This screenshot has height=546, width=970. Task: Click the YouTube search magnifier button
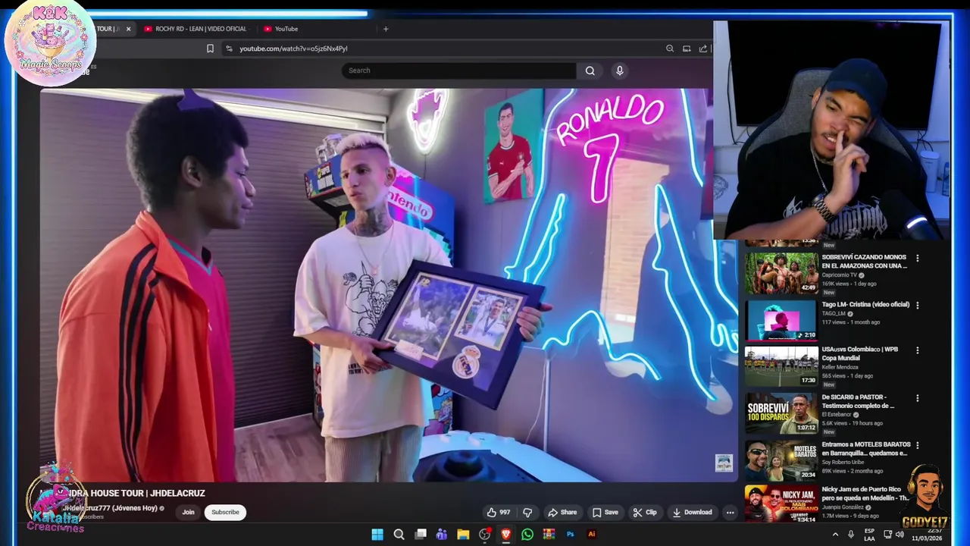(590, 71)
